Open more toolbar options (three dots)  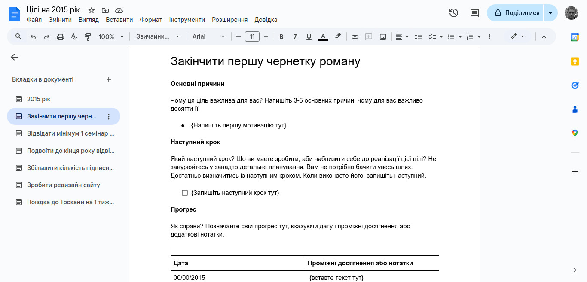[x=489, y=37]
